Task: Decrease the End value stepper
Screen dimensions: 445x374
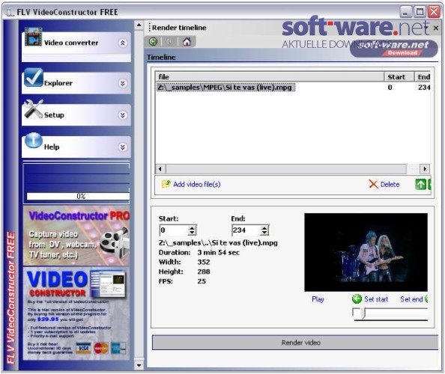Action: tap(264, 233)
